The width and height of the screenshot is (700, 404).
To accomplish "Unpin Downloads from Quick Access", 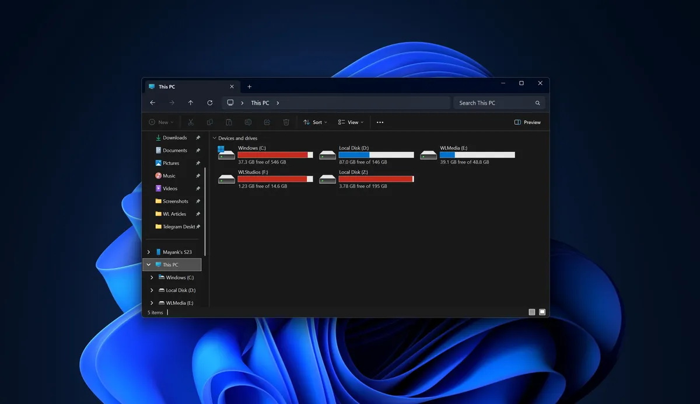I will click(198, 138).
